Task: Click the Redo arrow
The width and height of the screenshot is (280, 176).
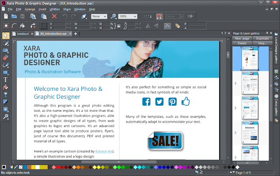Action: tap(73, 17)
